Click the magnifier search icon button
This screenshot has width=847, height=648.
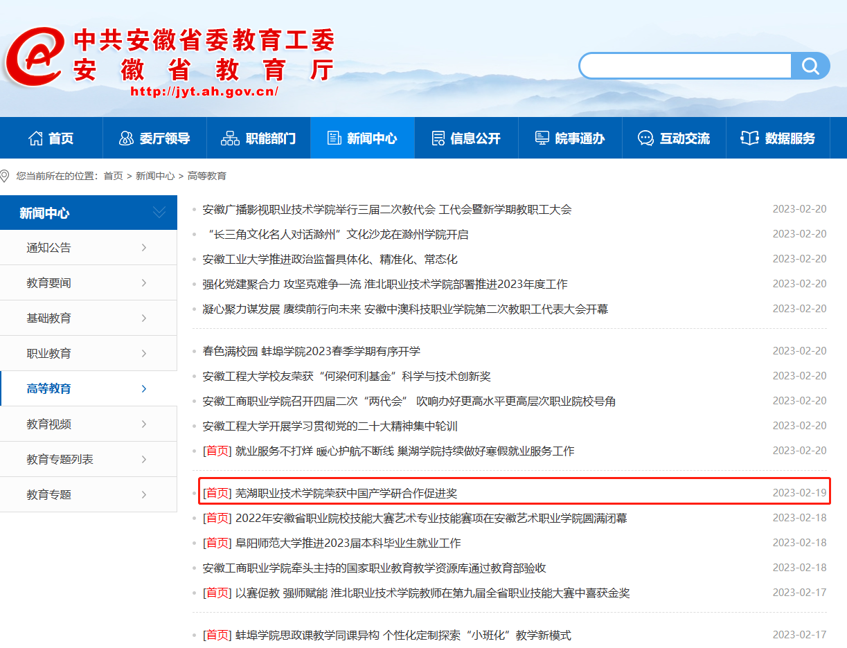coord(810,66)
